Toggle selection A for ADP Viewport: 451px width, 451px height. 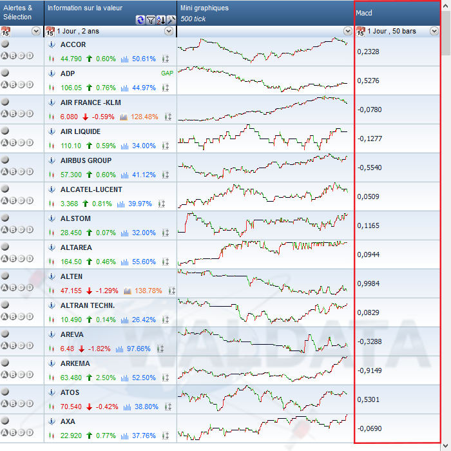pyautogui.click(x=5, y=84)
